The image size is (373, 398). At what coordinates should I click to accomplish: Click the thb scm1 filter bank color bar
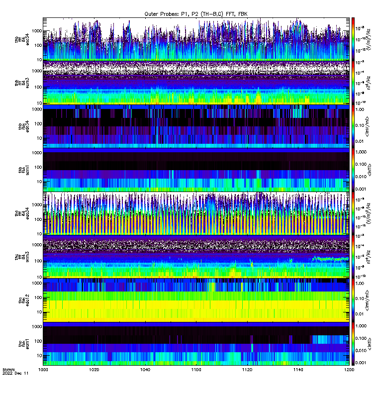(x=353, y=170)
